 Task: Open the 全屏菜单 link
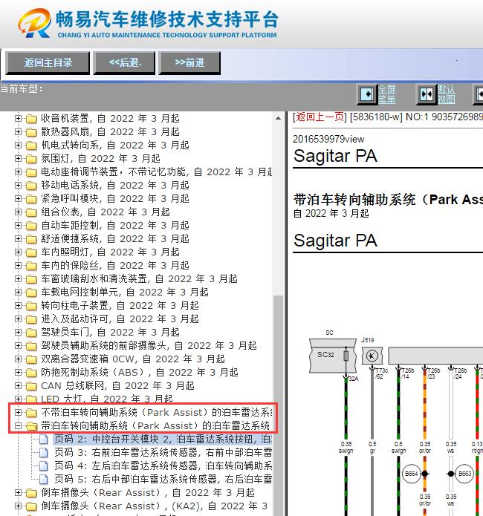(387, 94)
